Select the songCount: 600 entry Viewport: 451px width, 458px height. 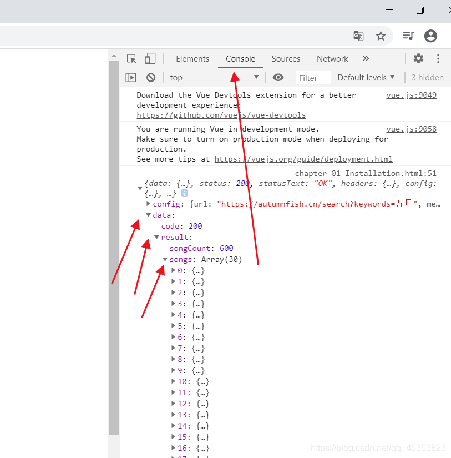pos(201,248)
